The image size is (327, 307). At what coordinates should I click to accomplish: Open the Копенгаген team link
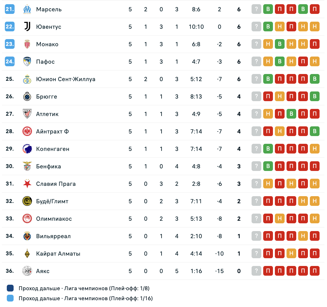click(x=53, y=149)
